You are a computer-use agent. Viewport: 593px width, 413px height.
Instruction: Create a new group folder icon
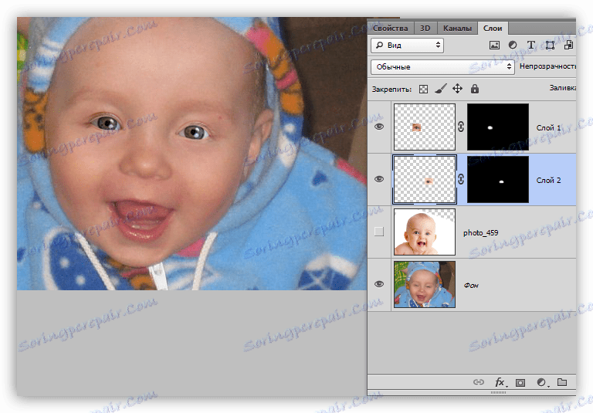point(562,382)
